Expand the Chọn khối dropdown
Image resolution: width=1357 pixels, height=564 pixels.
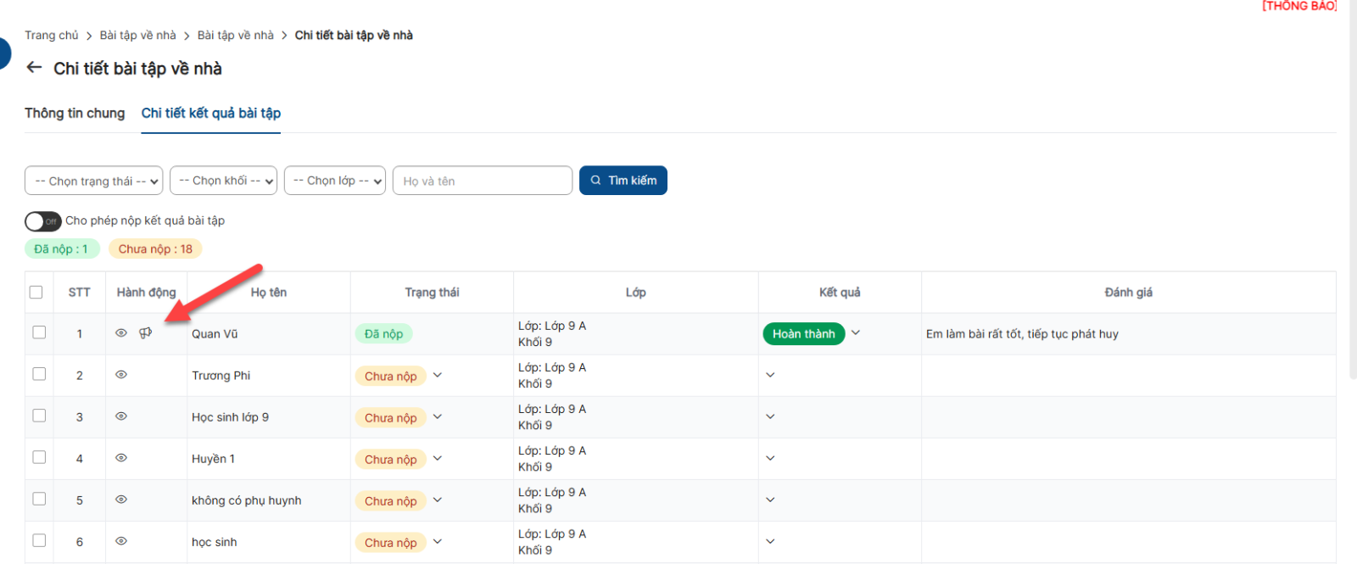[223, 181]
